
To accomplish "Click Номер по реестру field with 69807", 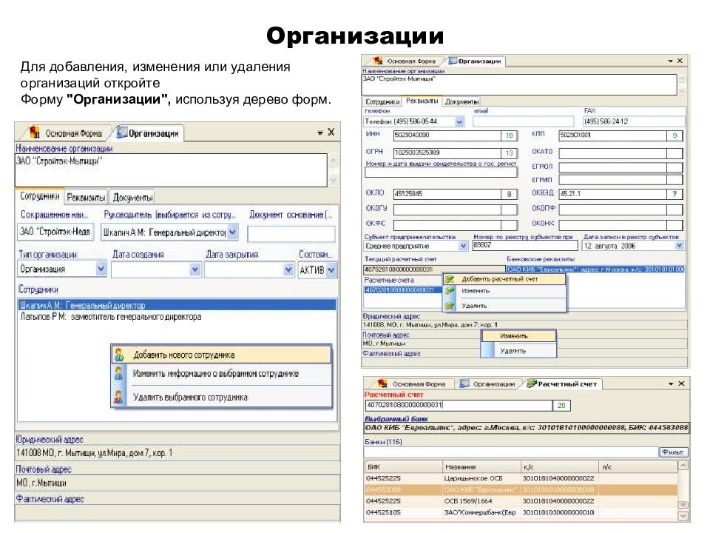I will click(525, 245).
